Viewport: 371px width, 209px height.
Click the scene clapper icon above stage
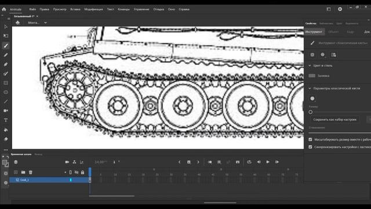click(18, 23)
